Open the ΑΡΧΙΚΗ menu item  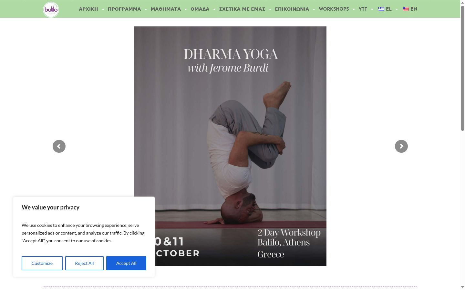(x=88, y=9)
